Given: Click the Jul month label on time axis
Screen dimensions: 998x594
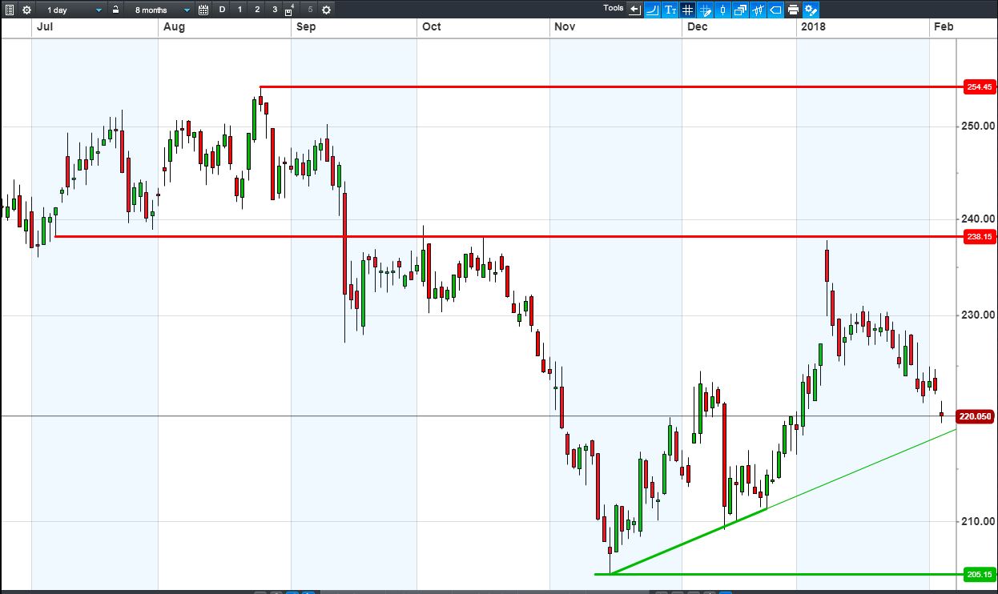Looking at the screenshot, I should point(45,26).
